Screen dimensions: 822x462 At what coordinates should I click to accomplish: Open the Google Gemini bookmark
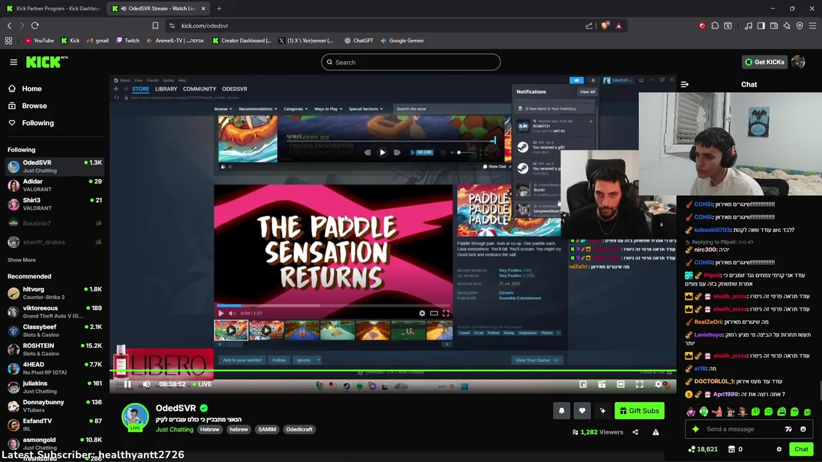(401, 40)
